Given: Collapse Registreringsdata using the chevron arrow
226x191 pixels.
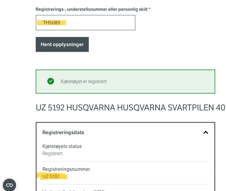Looking at the screenshot, I should coord(206,132).
